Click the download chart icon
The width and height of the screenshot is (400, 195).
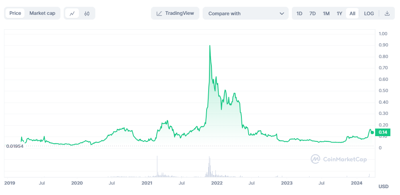387,13
